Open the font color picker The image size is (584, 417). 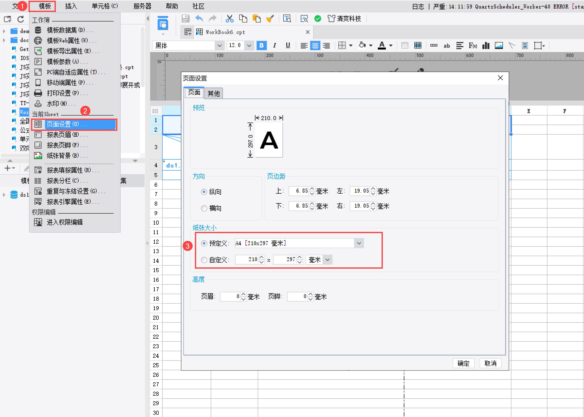[391, 46]
